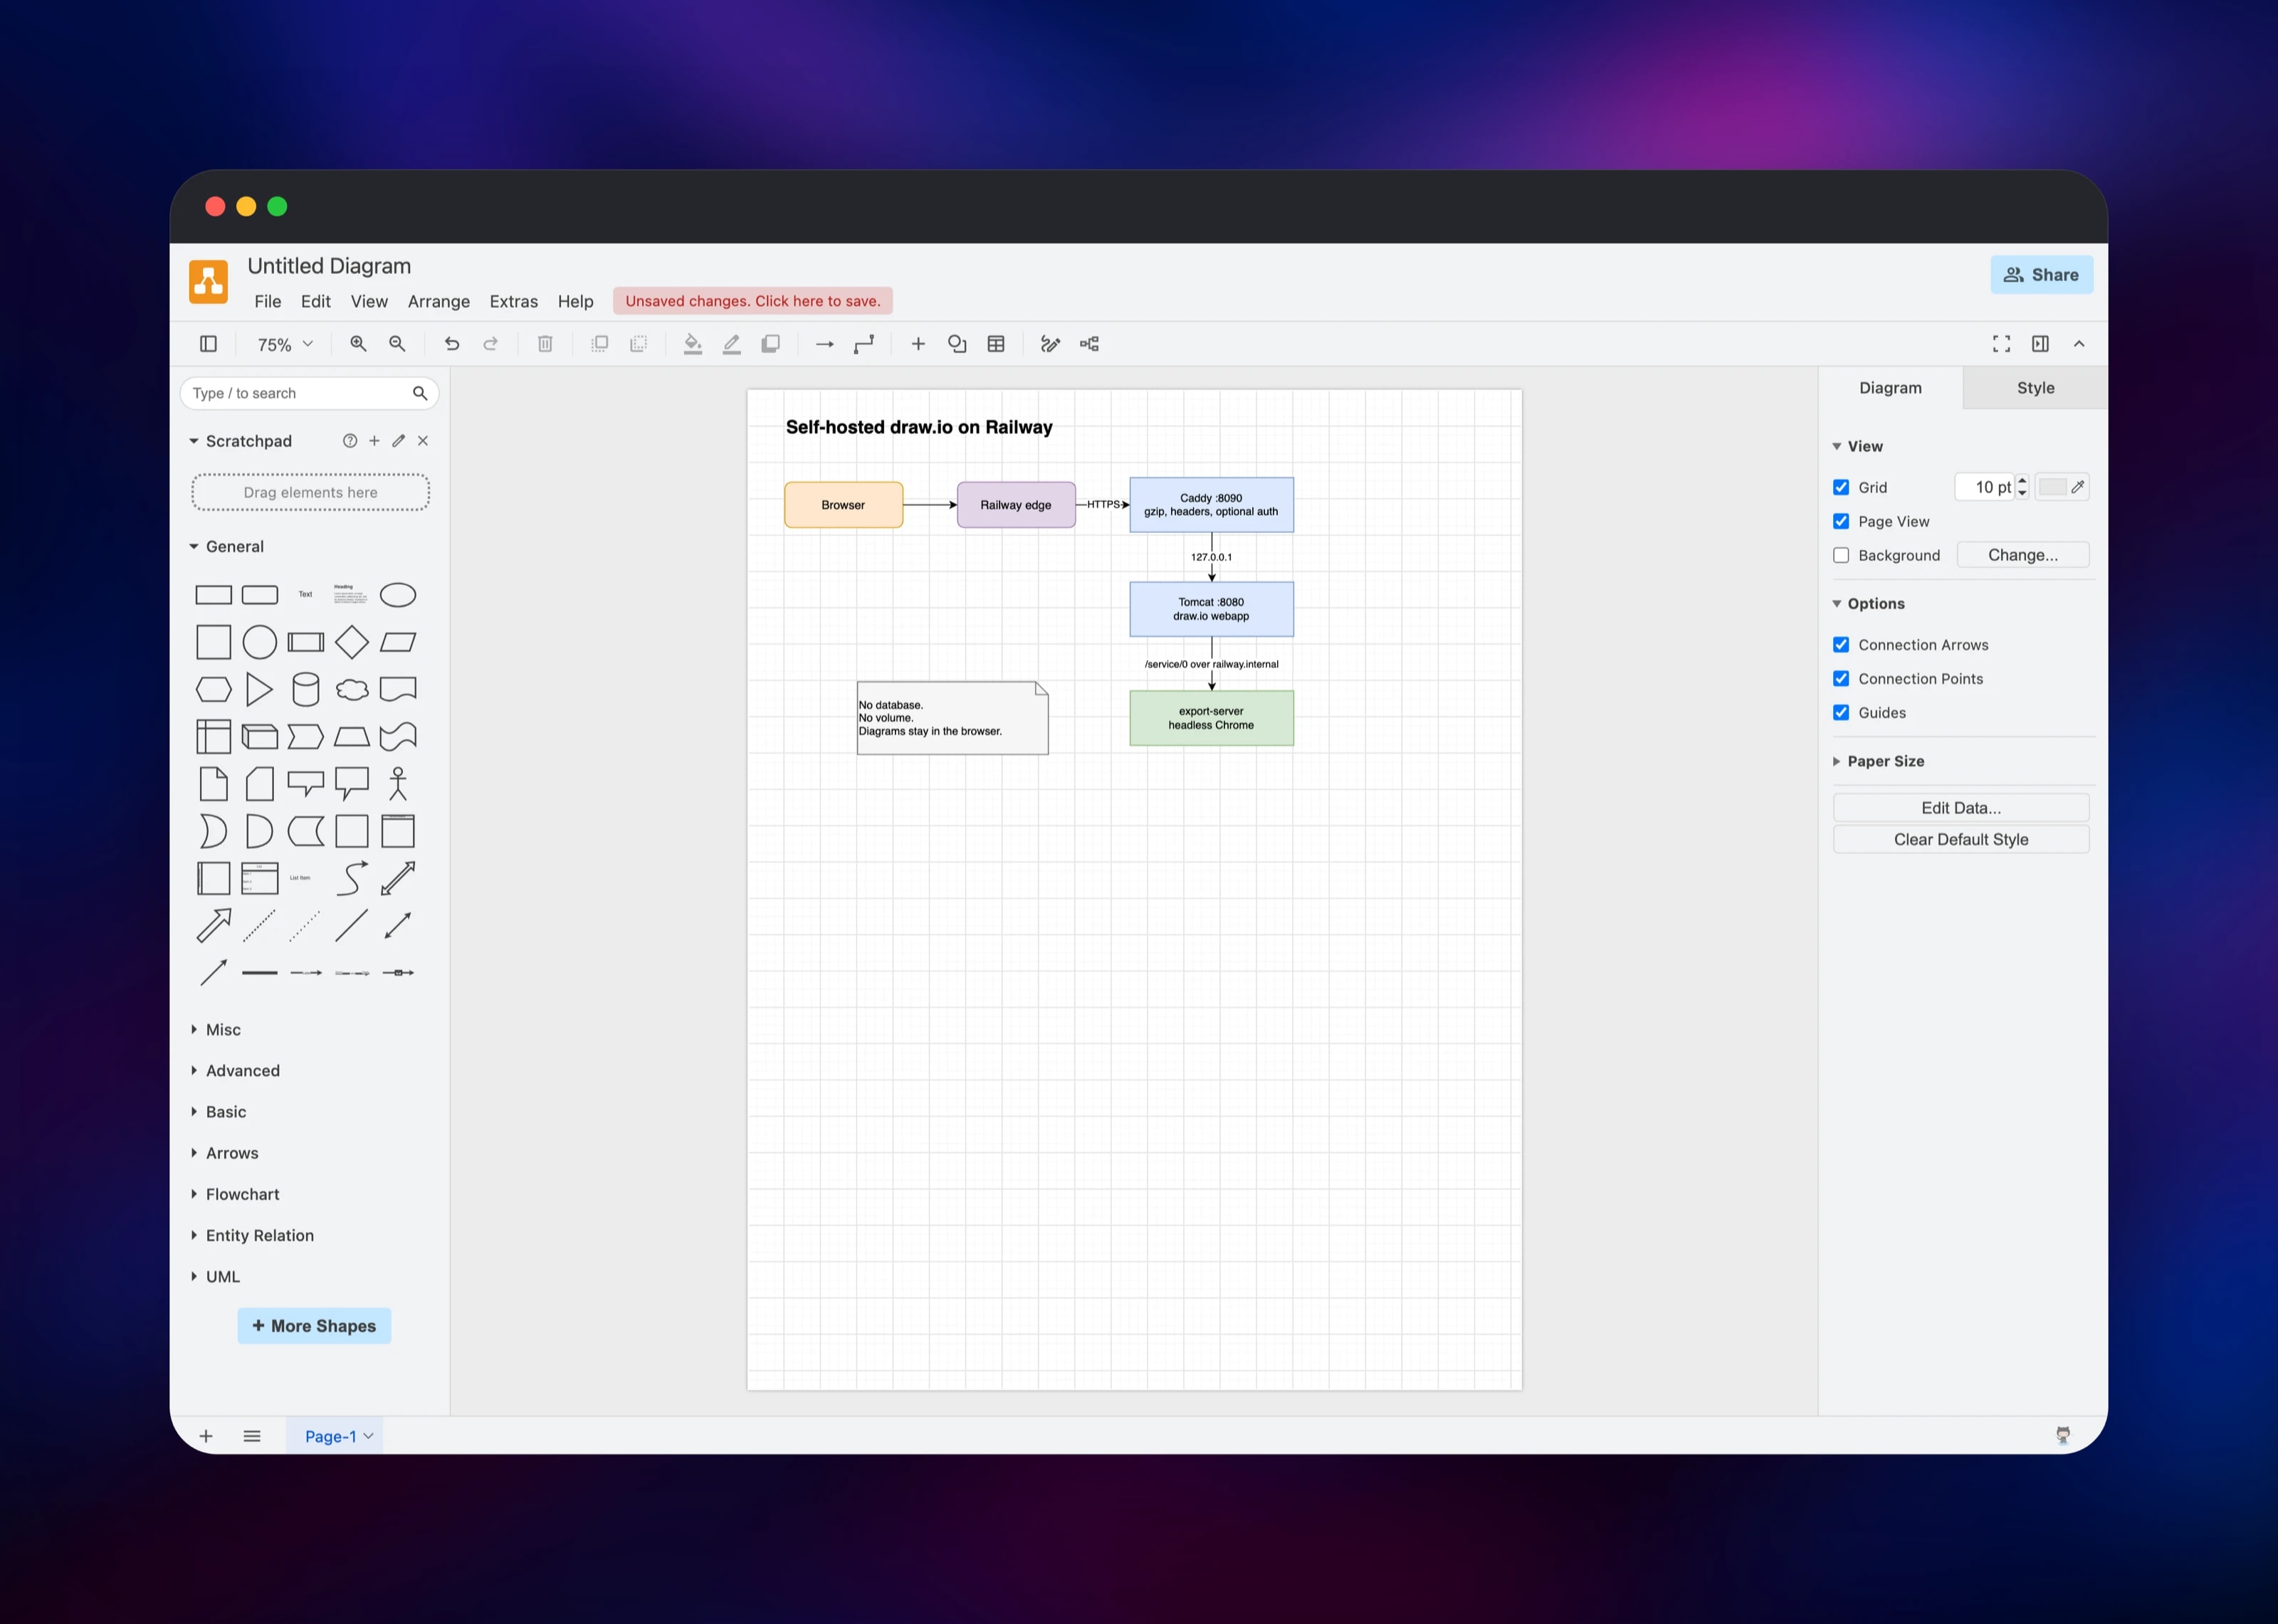Open the File menu
Image resolution: width=2278 pixels, height=1624 pixels.
point(267,301)
